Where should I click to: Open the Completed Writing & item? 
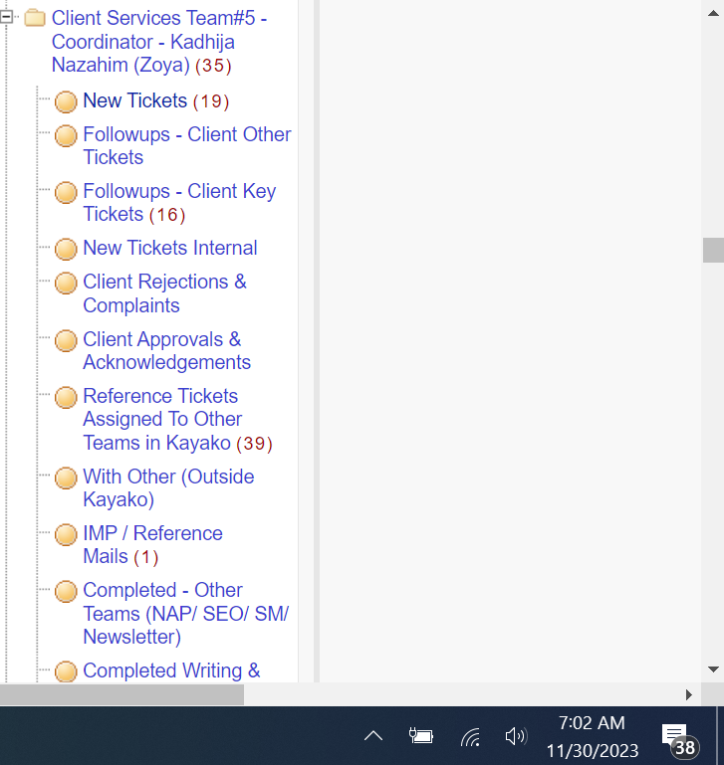pos(171,670)
